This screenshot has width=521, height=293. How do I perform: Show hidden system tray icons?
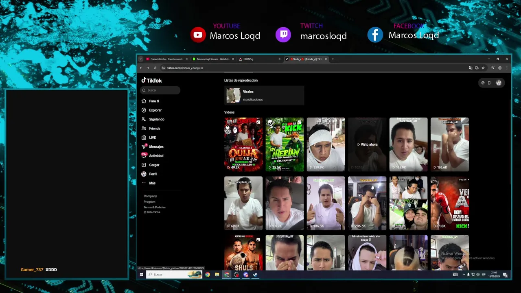[x=464, y=275]
